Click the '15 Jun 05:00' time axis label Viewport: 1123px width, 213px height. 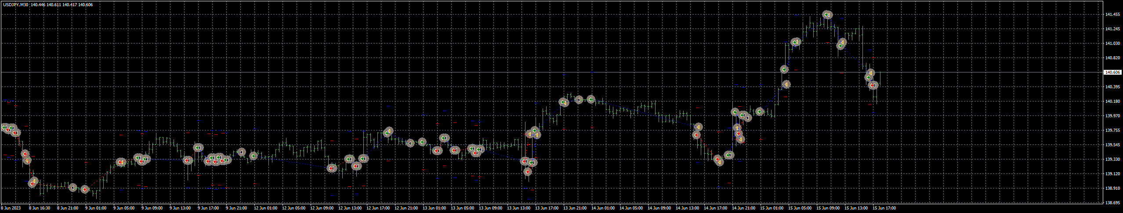800,208
